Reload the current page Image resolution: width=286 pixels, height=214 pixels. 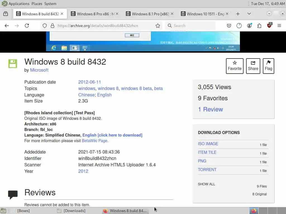click(x=27, y=26)
